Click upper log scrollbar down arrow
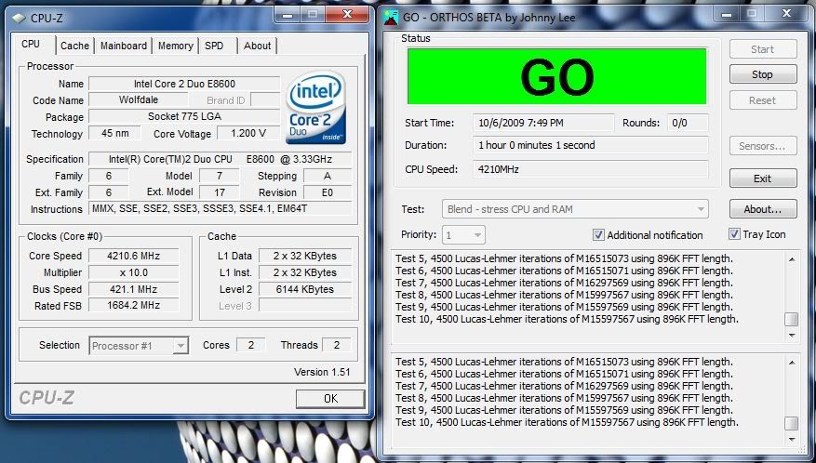Image resolution: width=816 pixels, height=463 pixels. point(792,336)
